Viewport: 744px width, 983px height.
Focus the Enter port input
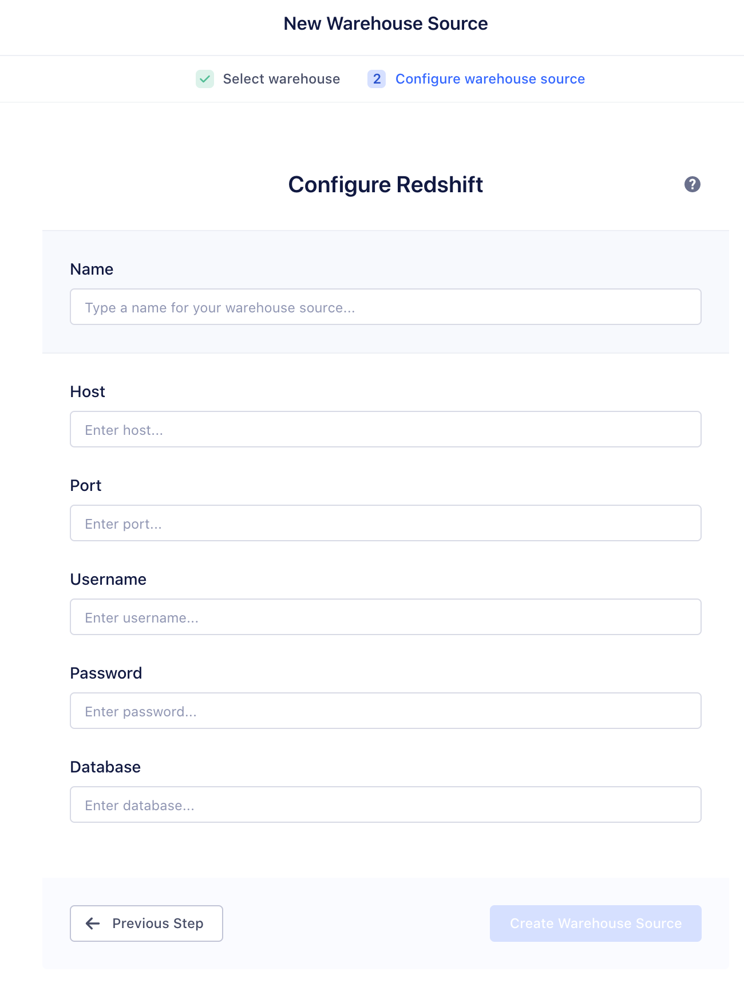pyautogui.click(x=385, y=524)
